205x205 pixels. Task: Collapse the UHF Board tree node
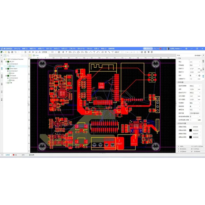tap(6, 76)
